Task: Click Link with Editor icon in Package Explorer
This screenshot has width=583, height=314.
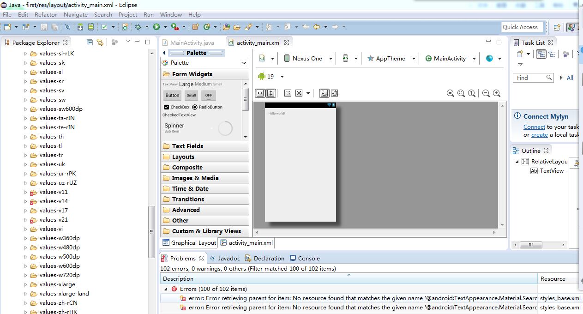Action: [x=100, y=42]
